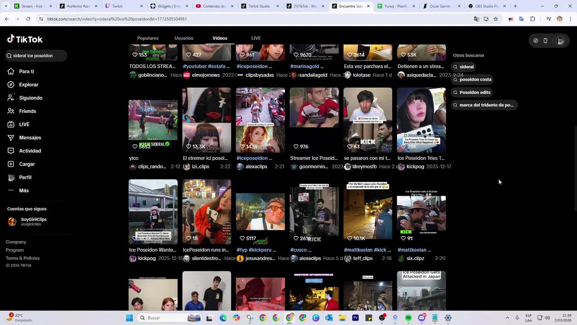Switch to LIVE results tab
Viewport: 577px width, 325px height.
click(256, 38)
